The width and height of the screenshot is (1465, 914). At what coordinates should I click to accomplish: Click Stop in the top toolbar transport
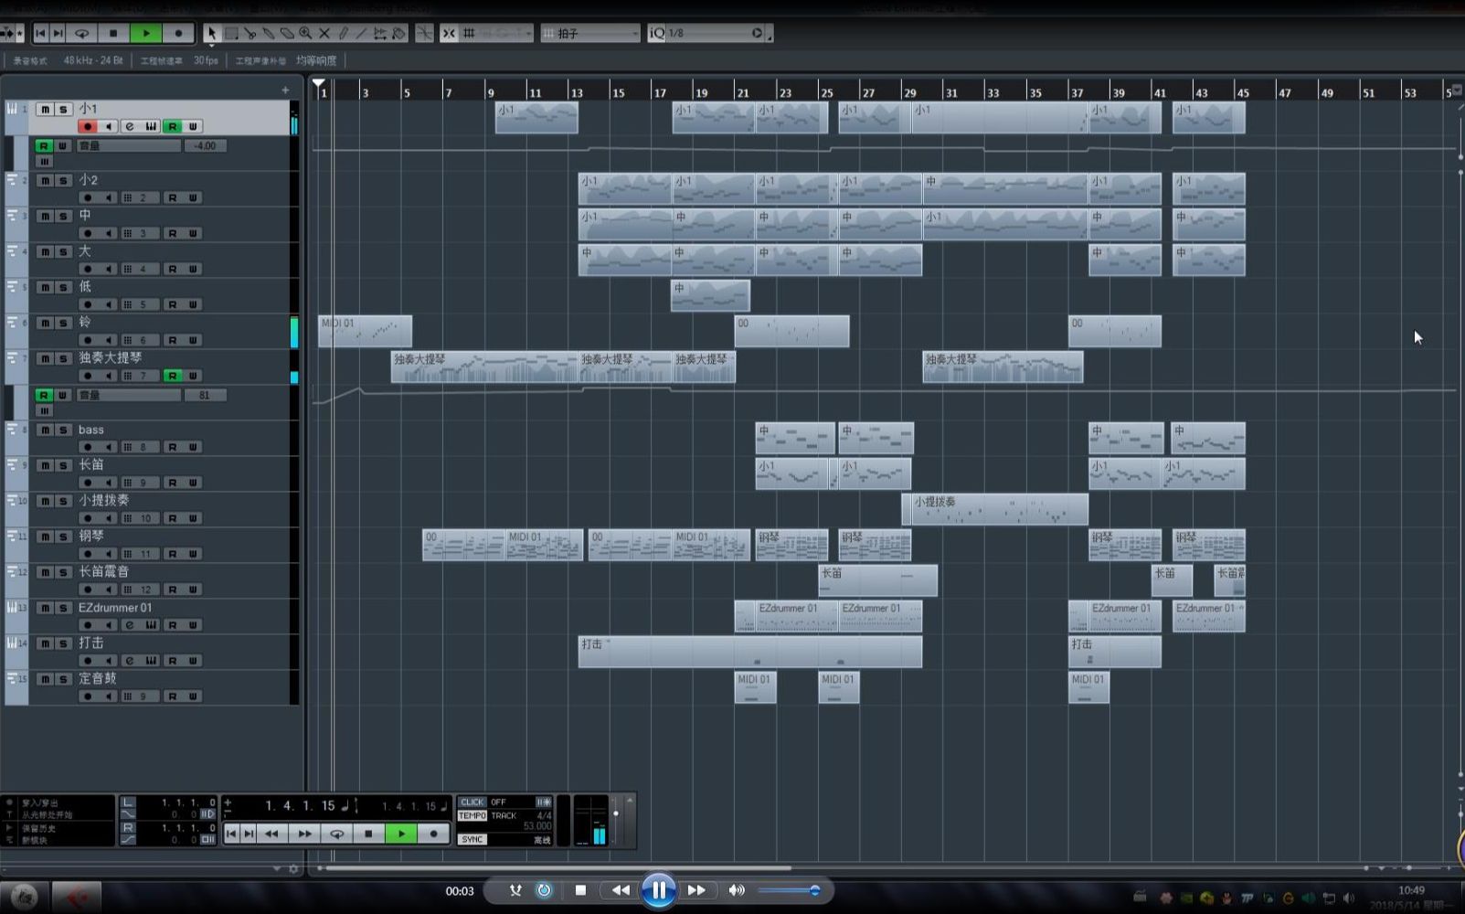tap(113, 33)
